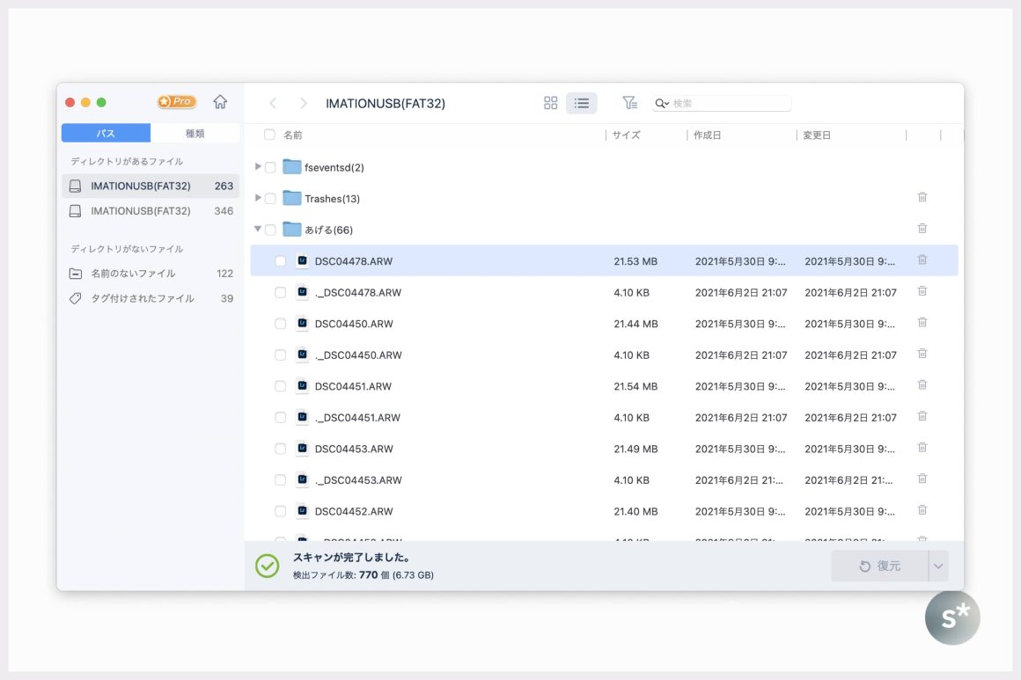1021x680 pixels.
Task: Switch to the 種類 tab
Action: pyautogui.click(x=195, y=134)
